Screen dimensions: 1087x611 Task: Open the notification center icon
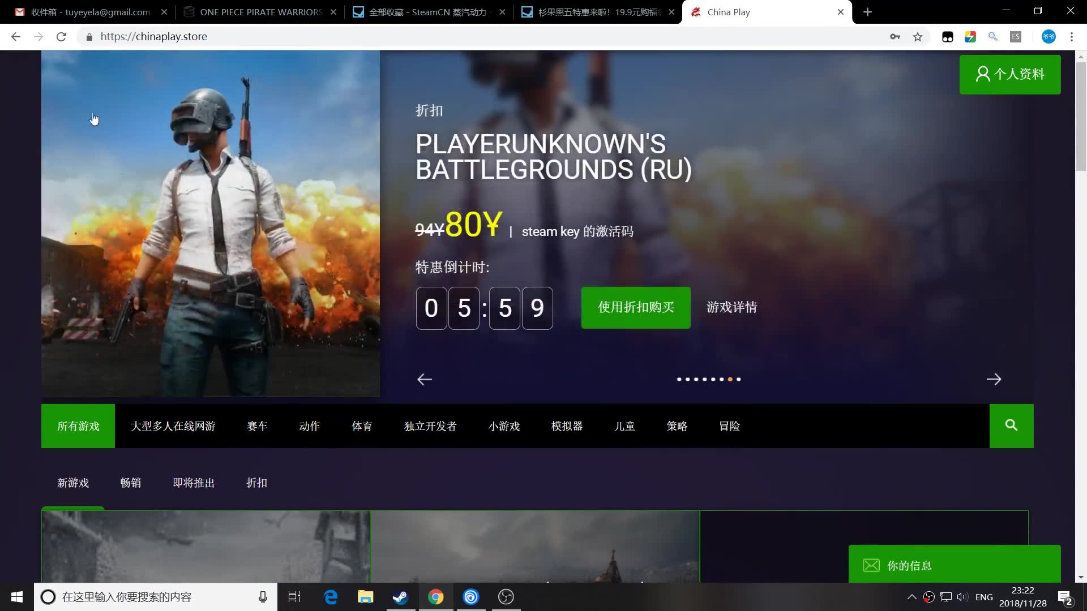pyautogui.click(x=1065, y=597)
